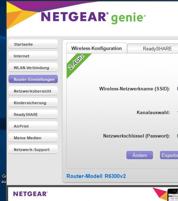The image size is (178, 201).
Task: Click the Exportieren button
Action: pyautogui.click(x=169, y=155)
